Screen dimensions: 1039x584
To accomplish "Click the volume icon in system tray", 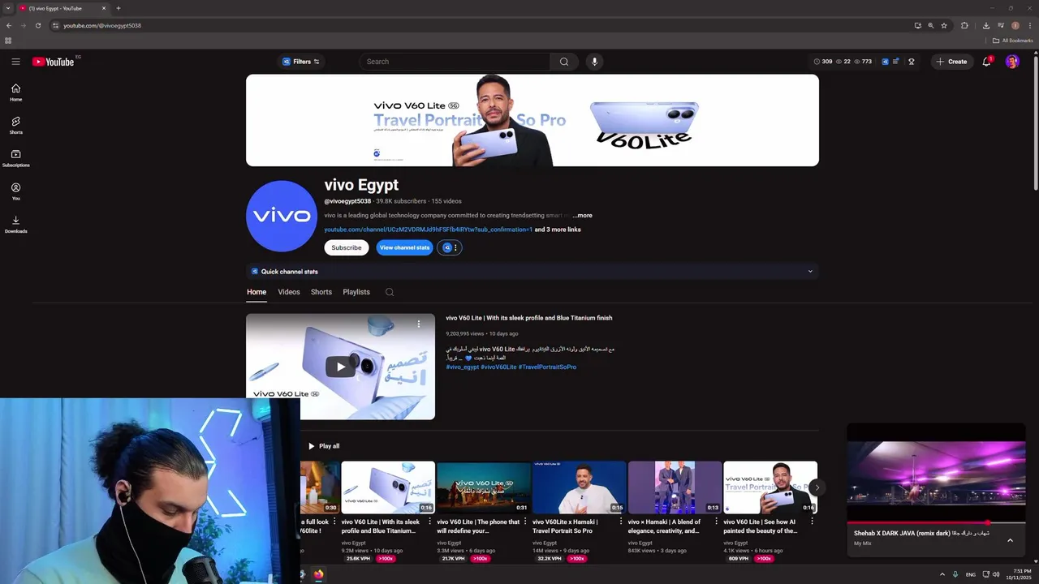I will [996, 574].
